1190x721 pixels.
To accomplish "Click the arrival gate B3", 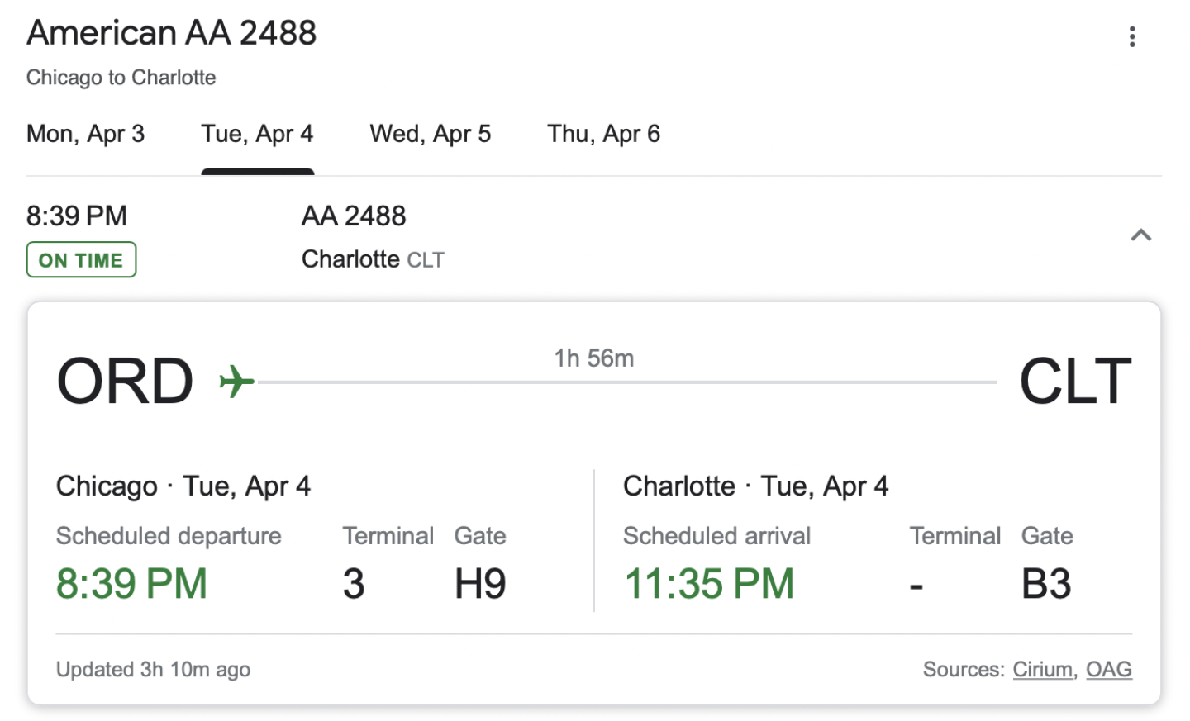I will point(1046,584).
